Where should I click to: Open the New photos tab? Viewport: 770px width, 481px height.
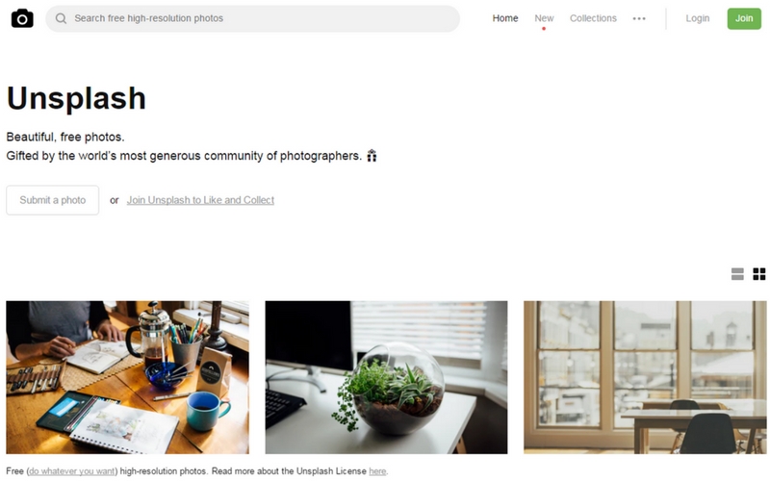(544, 18)
